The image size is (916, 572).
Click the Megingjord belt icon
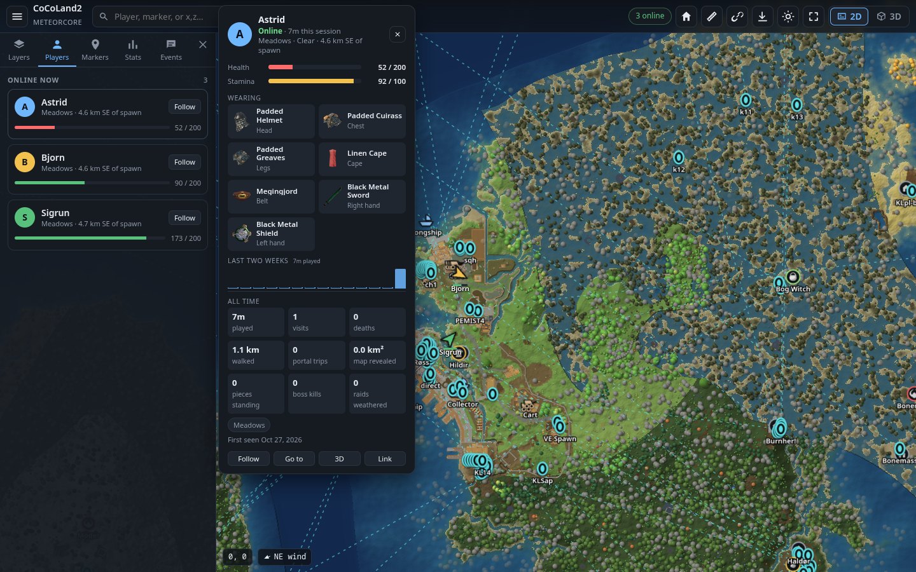(x=241, y=196)
